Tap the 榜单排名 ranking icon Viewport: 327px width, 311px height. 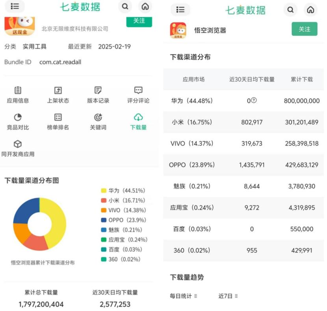(x=58, y=118)
